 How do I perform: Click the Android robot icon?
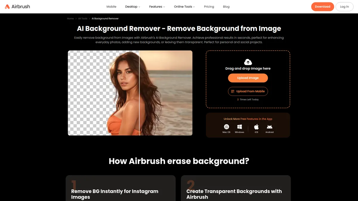(x=269, y=127)
